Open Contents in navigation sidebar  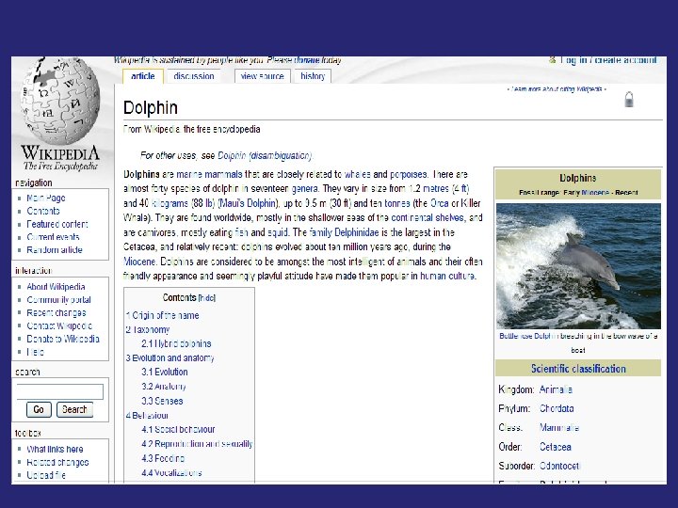(43, 211)
